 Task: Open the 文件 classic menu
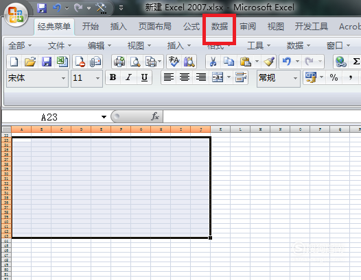point(60,46)
